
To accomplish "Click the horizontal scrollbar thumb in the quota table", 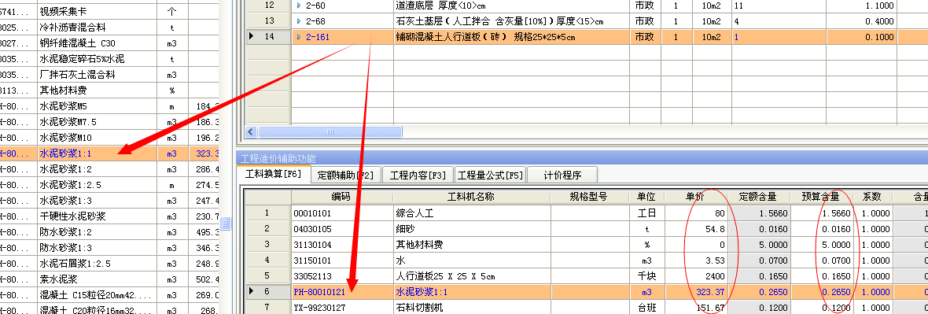I will click(330, 131).
